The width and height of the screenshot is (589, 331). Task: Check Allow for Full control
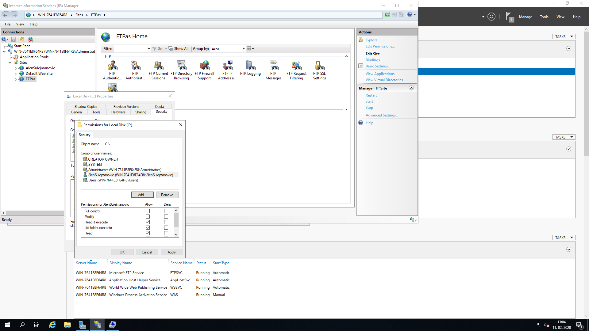(x=148, y=211)
